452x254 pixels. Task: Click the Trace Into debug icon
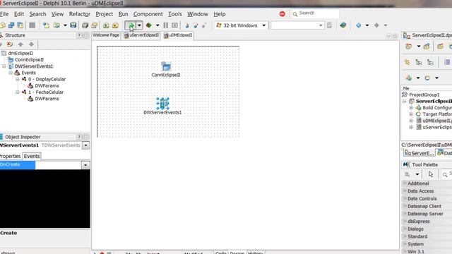pyautogui.click(x=186, y=25)
